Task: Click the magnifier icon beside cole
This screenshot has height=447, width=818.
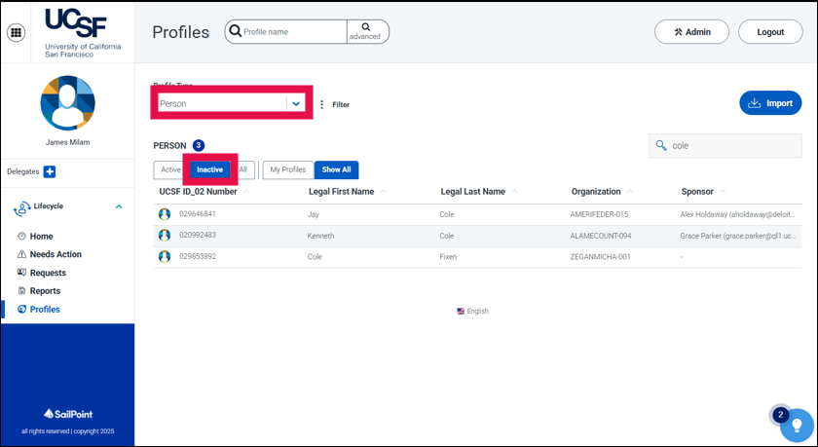Action: click(661, 145)
